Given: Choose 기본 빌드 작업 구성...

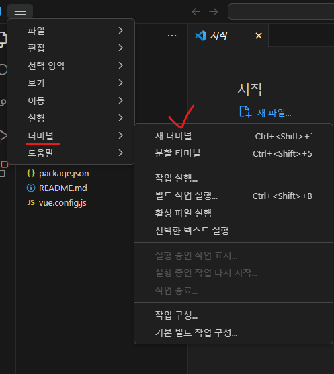Looking at the screenshot, I should tap(233, 332).
